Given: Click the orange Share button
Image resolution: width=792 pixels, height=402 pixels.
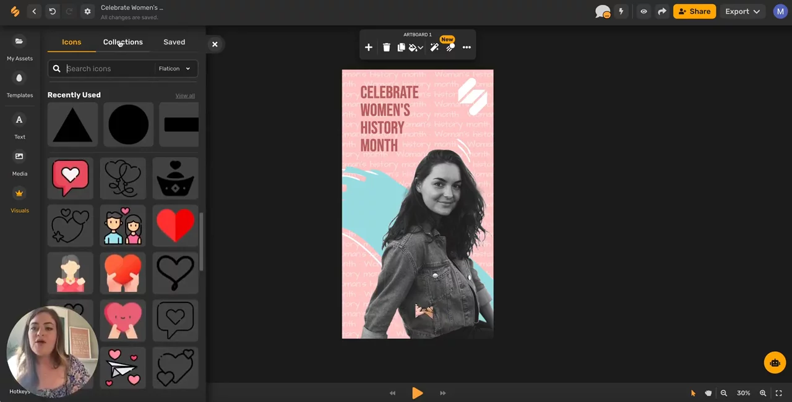Looking at the screenshot, I should coord(694,11).
